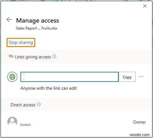The height and width of the screenshot is (138, 153).
Task: Click the Direct access section label
Action: (23, 105)
